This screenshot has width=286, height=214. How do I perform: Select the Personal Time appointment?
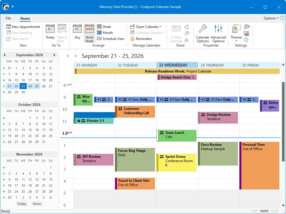259,165
